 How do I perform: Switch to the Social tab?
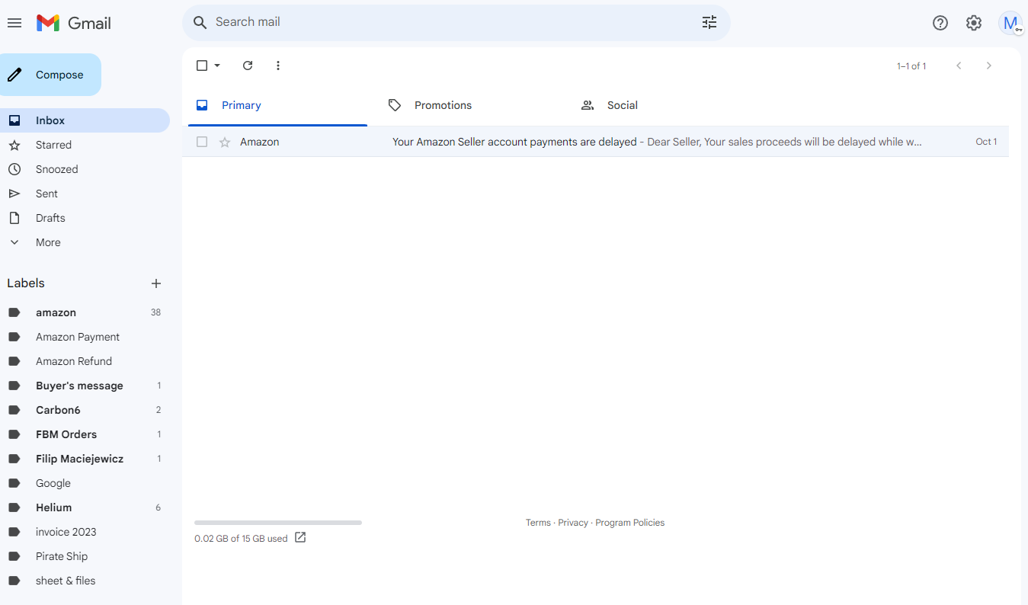663,105
